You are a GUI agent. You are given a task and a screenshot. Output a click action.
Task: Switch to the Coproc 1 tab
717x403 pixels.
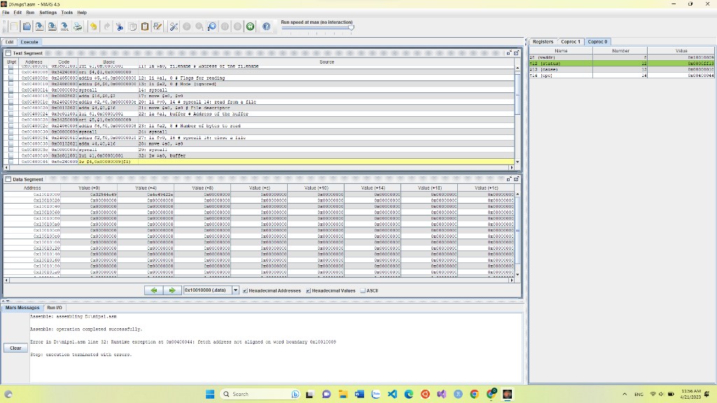571,41
